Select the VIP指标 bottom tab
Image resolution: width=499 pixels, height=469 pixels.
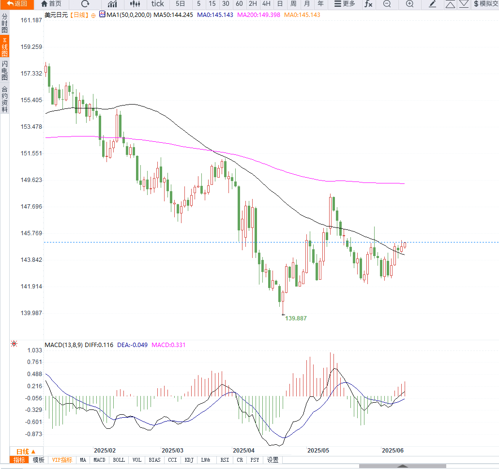point(62,460)
